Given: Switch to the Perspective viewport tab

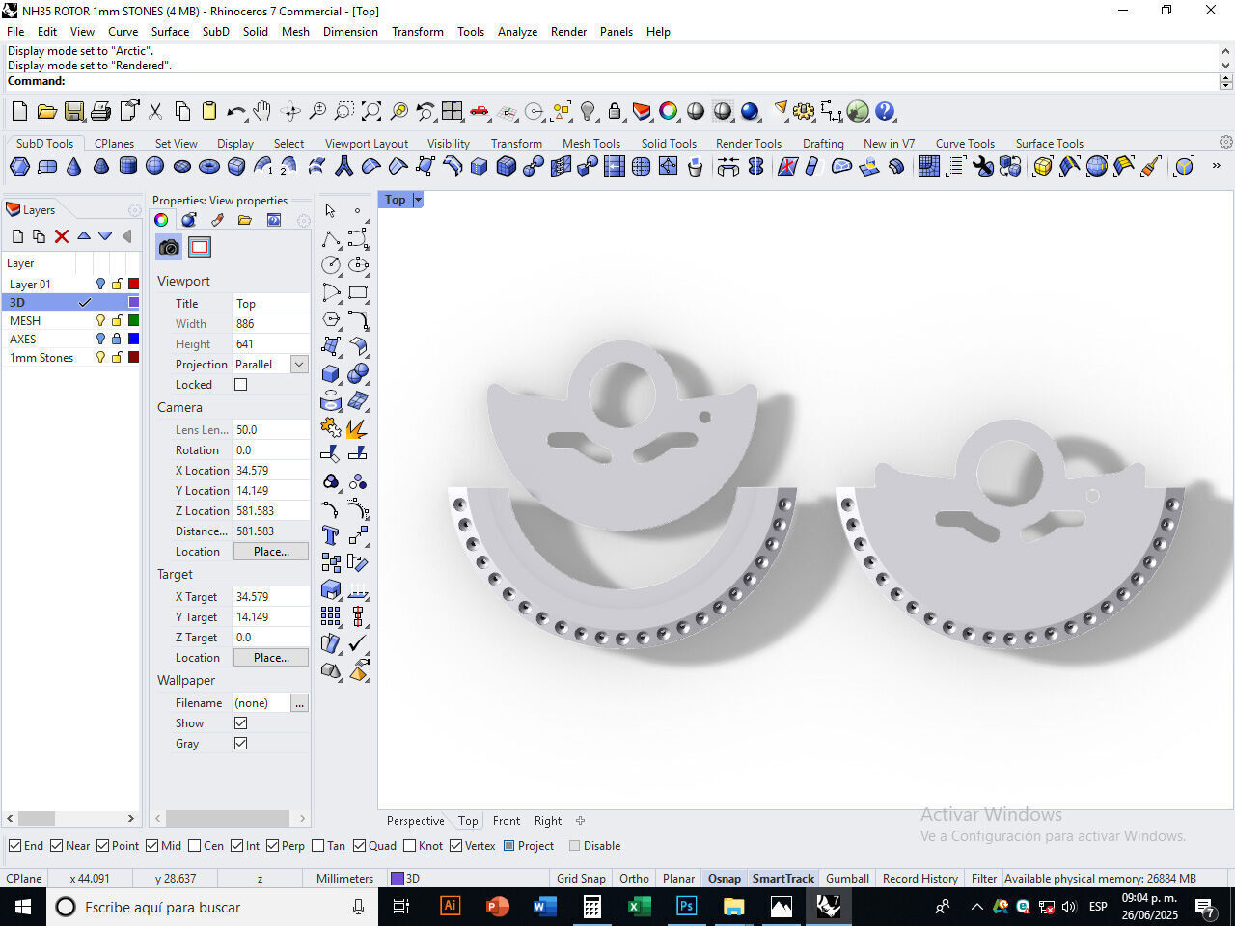Looking at the screenshot, I should click(415, 821).
